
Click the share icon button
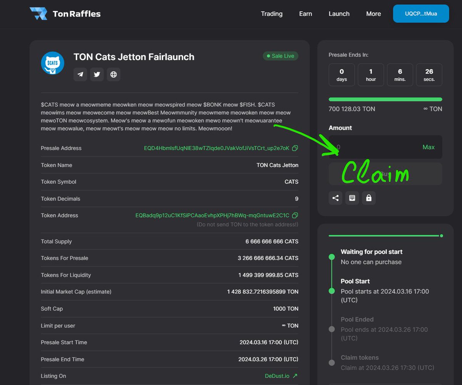click(335, 198)
